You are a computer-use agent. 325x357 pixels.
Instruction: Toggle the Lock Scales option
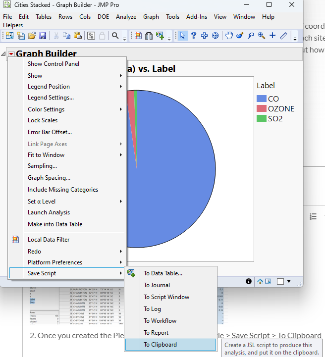[68, 120]
